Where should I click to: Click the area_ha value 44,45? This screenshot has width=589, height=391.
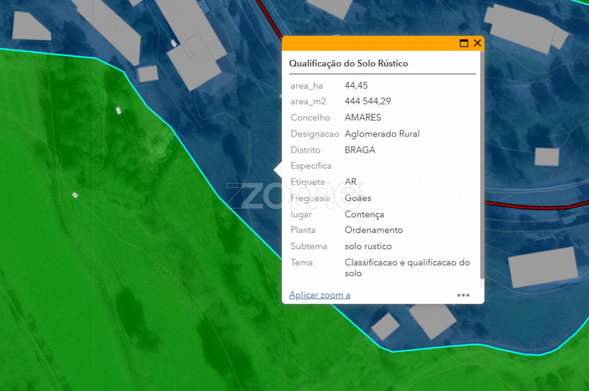pyautogui.click(x=356, y=86)
